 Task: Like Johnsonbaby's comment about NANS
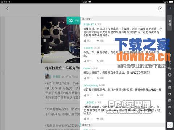[88, 95]
